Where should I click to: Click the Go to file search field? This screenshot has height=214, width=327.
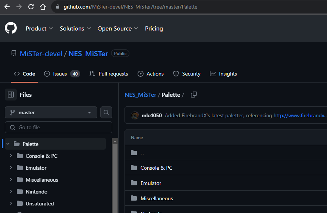point(59,127)
